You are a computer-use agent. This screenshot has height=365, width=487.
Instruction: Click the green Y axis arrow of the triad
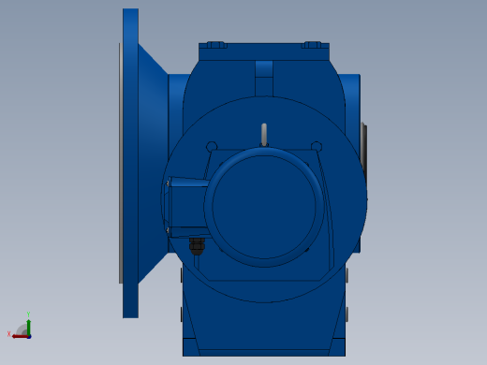[29, 327]
